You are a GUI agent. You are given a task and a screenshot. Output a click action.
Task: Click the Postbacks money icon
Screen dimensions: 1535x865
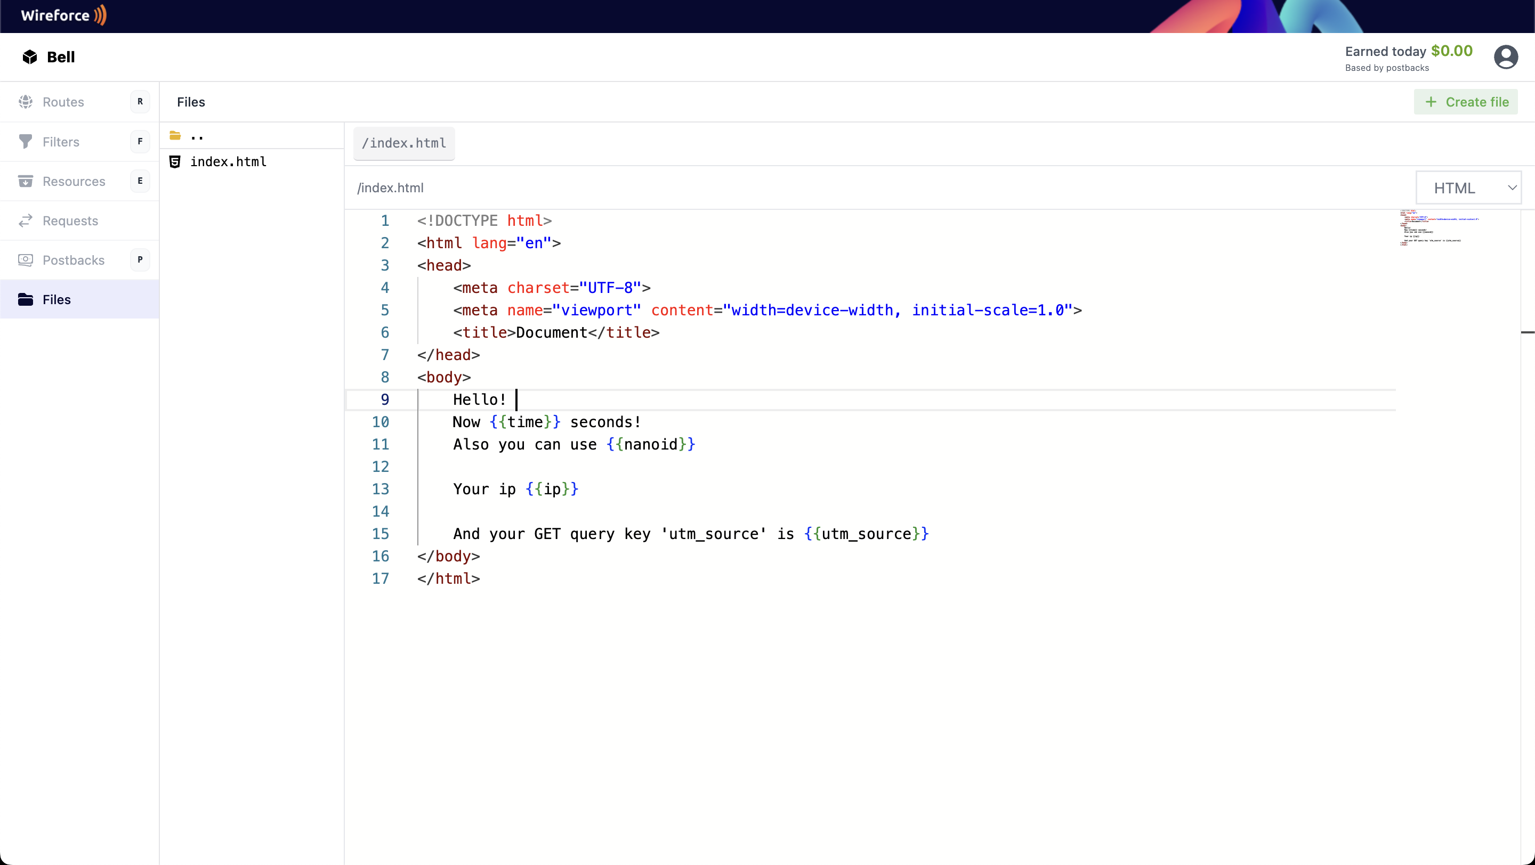[x=25, y=260]
